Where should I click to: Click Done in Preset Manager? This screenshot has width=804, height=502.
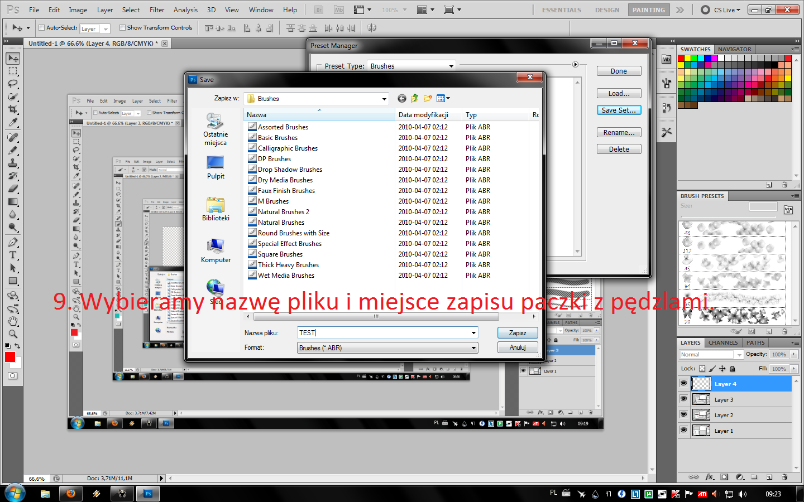(x=619, y=71)
